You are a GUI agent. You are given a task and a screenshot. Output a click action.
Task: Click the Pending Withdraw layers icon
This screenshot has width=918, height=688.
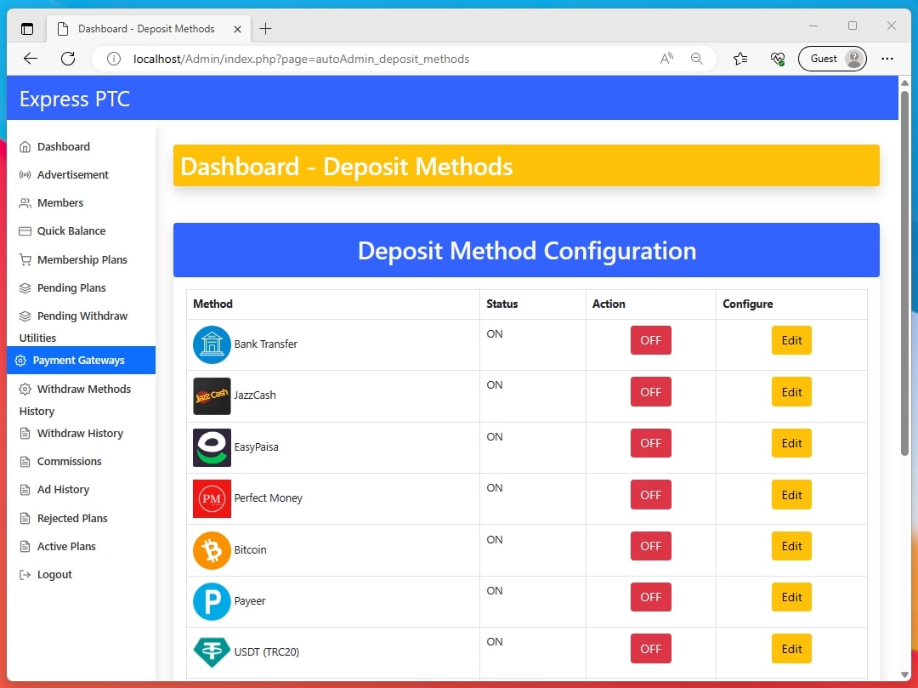click(x=25, y=316)
